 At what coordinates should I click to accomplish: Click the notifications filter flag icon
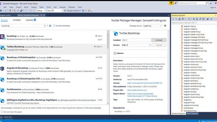171,3
